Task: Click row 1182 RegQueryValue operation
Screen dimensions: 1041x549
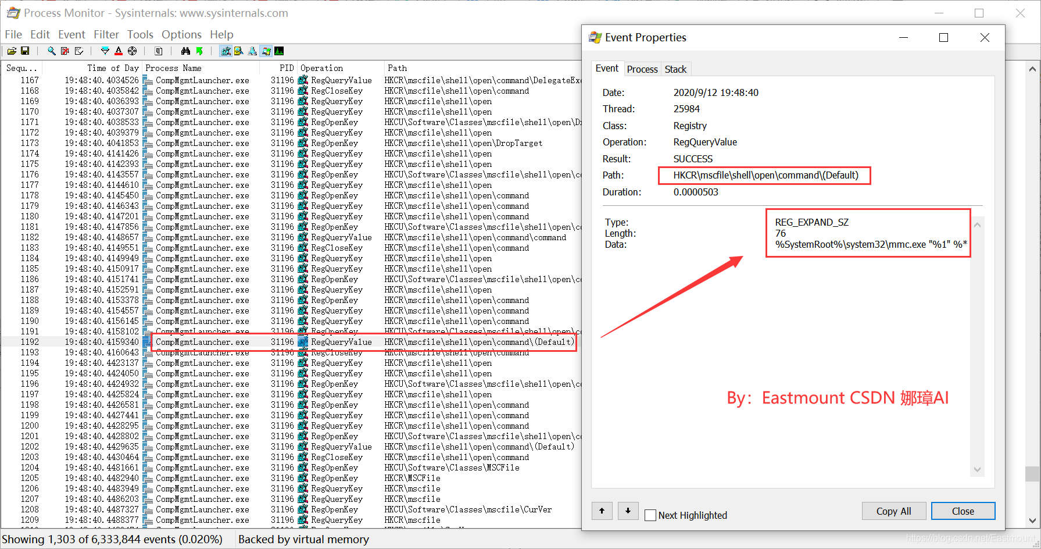Action: 341,237
